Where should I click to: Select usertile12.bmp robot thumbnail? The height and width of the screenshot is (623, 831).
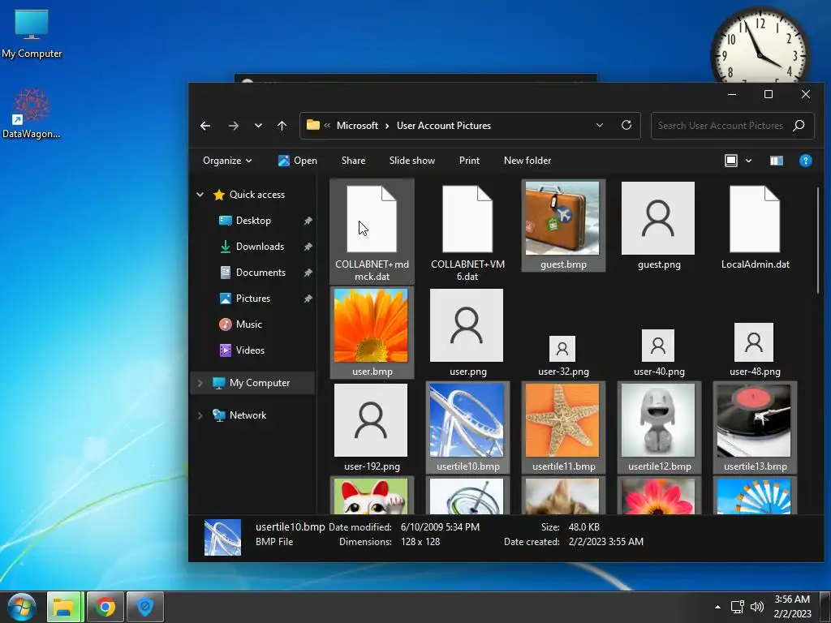coord(659,427)
